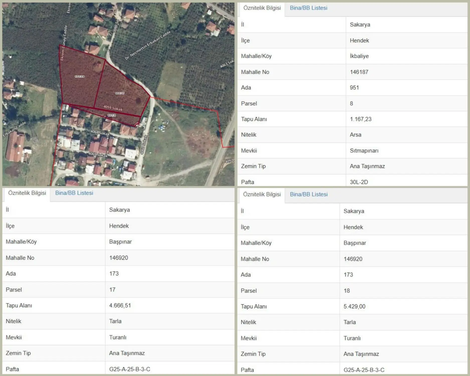Click Sakarya value in the İkbaliye panel
This screenshot has width=470, height=376.
(x=360, y=25)
